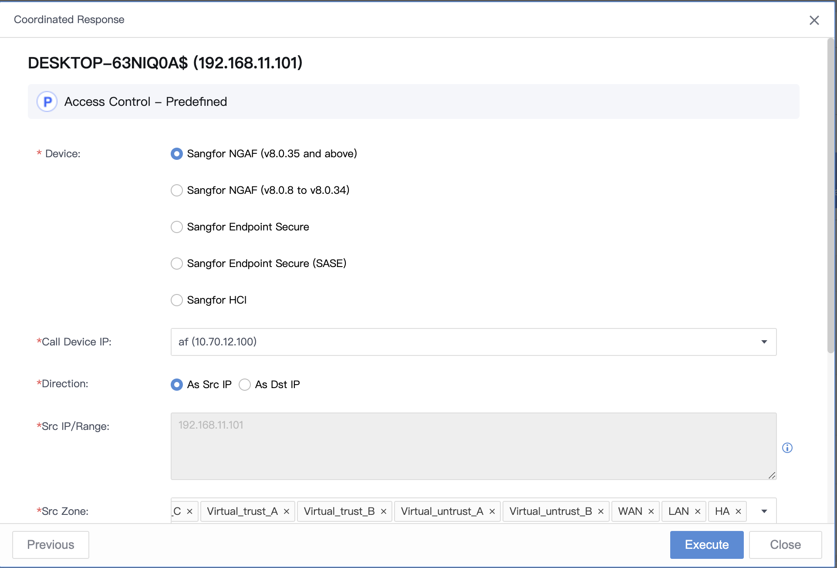Remove the WAN zone tag

pyautogui.click(x=651, y=511)
